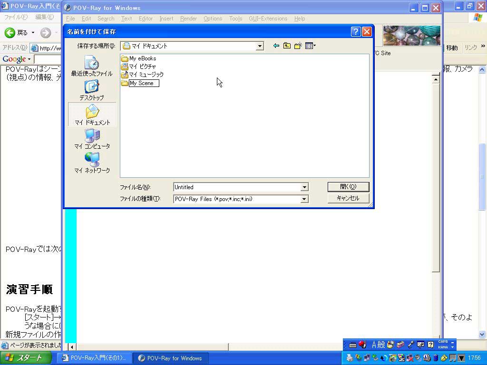Select the マイ ミュージック folder
487x365 pixels.
[143, 75]
